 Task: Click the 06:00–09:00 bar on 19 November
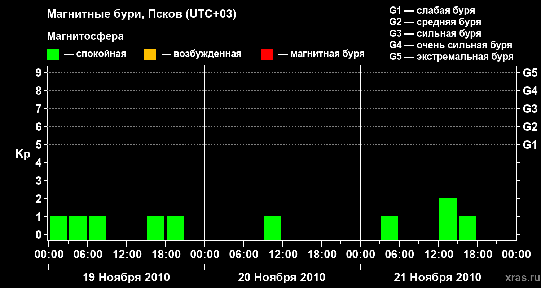tap(97, 228)
